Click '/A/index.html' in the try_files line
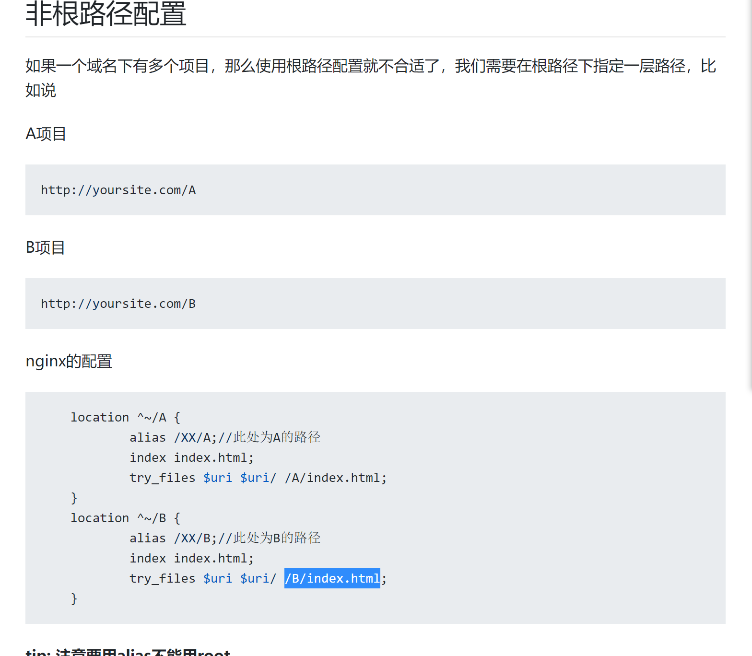 [335, 478]
